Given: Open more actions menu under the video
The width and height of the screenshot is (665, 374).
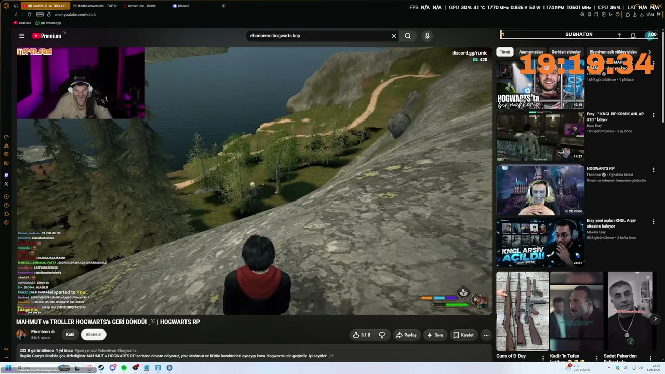Looking at the screenshot, I should [486, 335].
